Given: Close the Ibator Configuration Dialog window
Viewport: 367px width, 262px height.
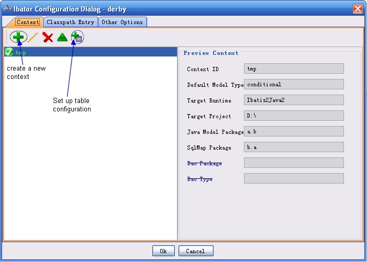Looking at the screenshot, I should pos(358,9).
